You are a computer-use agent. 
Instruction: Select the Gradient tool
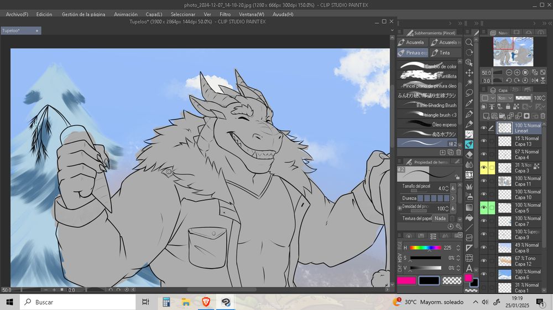pos(469,207)
